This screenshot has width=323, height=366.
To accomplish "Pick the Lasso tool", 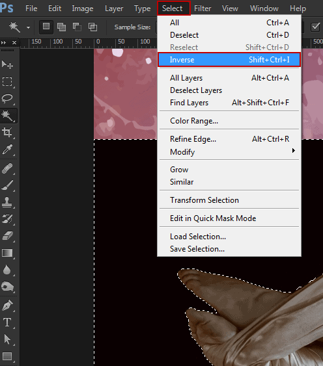I will click(7, 99).
